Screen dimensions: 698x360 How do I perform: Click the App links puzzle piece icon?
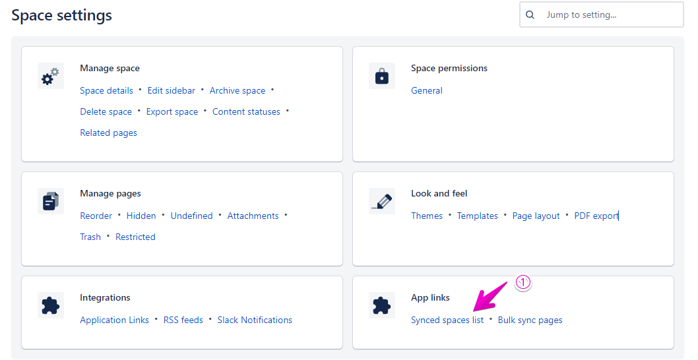click(382, 305)
